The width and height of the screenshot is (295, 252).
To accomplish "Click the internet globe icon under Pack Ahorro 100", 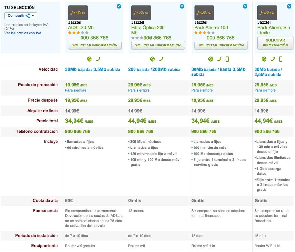I will point(211,59).
